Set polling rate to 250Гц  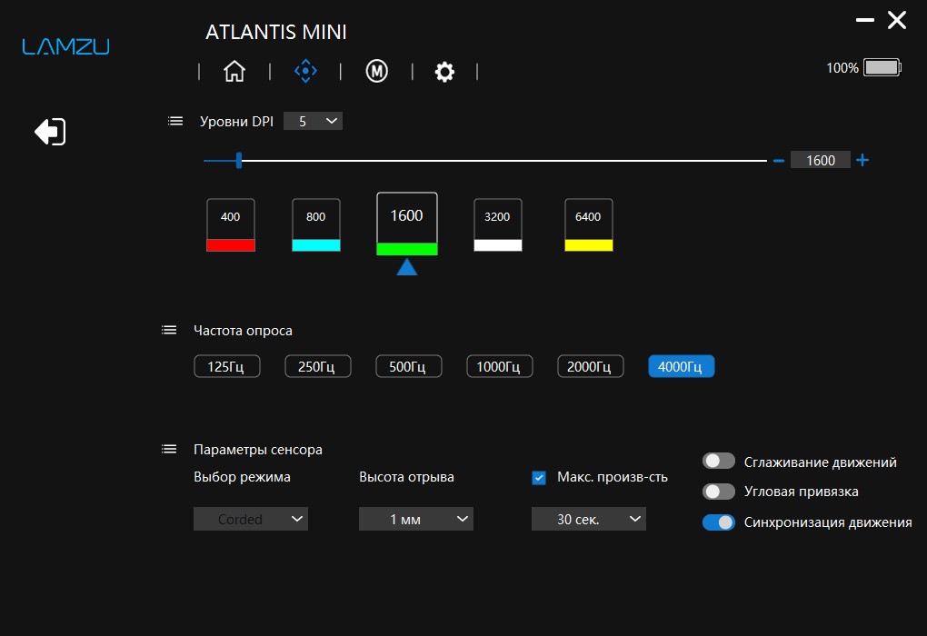(x=318, y=366)
